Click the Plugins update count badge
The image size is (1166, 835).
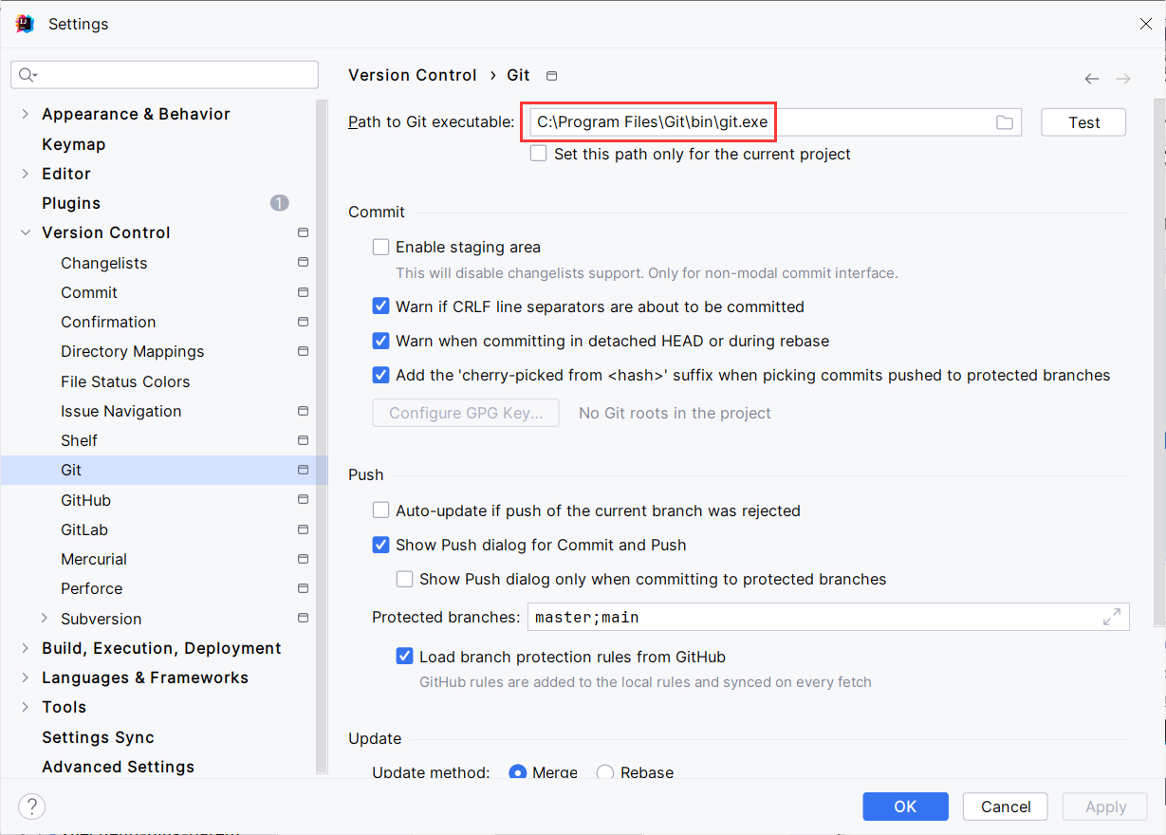pyautogui.click(x=279, y=203)
